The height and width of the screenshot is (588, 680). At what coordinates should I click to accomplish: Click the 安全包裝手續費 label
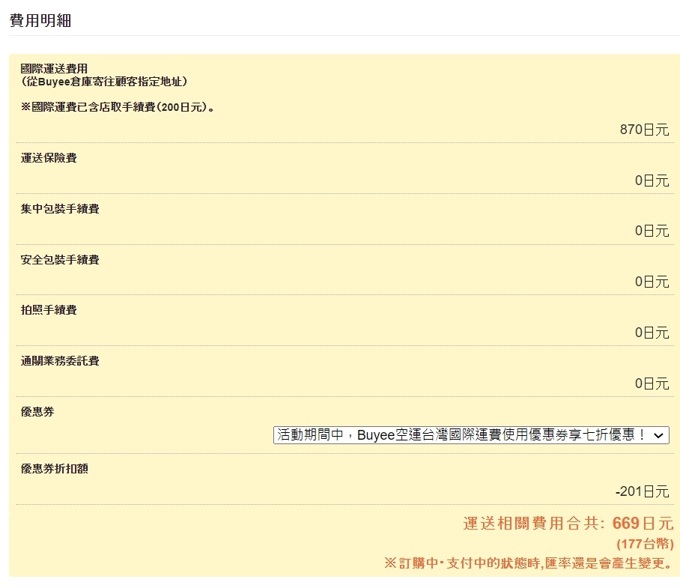(60, 260)
